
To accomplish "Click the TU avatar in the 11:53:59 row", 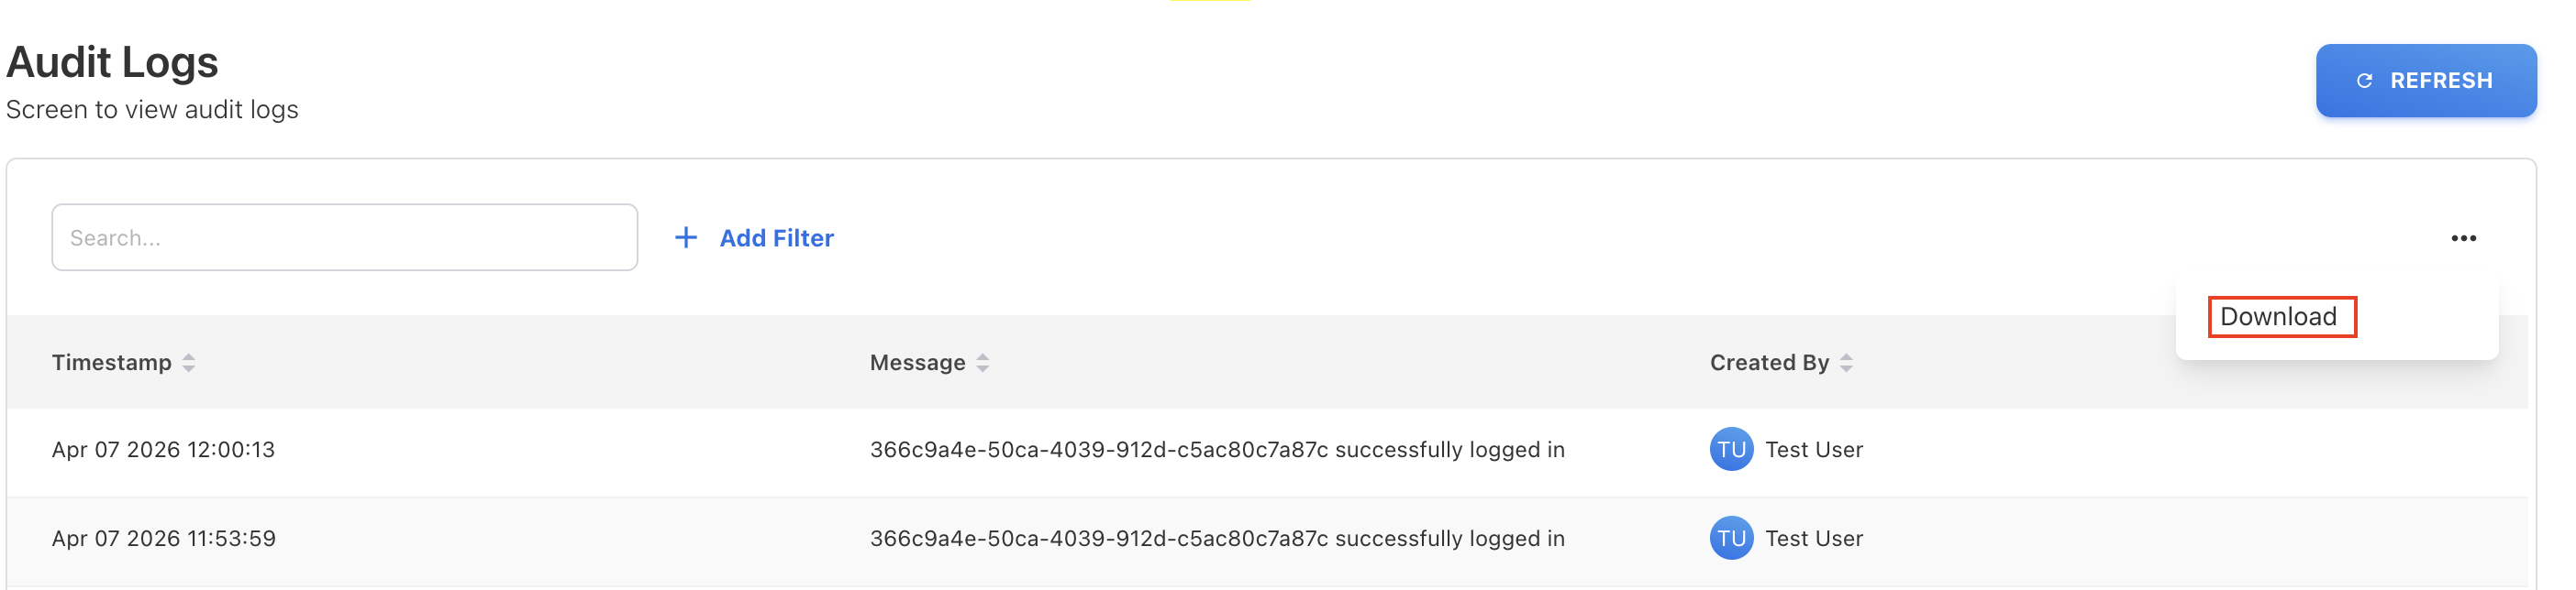I will coord(1731,538).
